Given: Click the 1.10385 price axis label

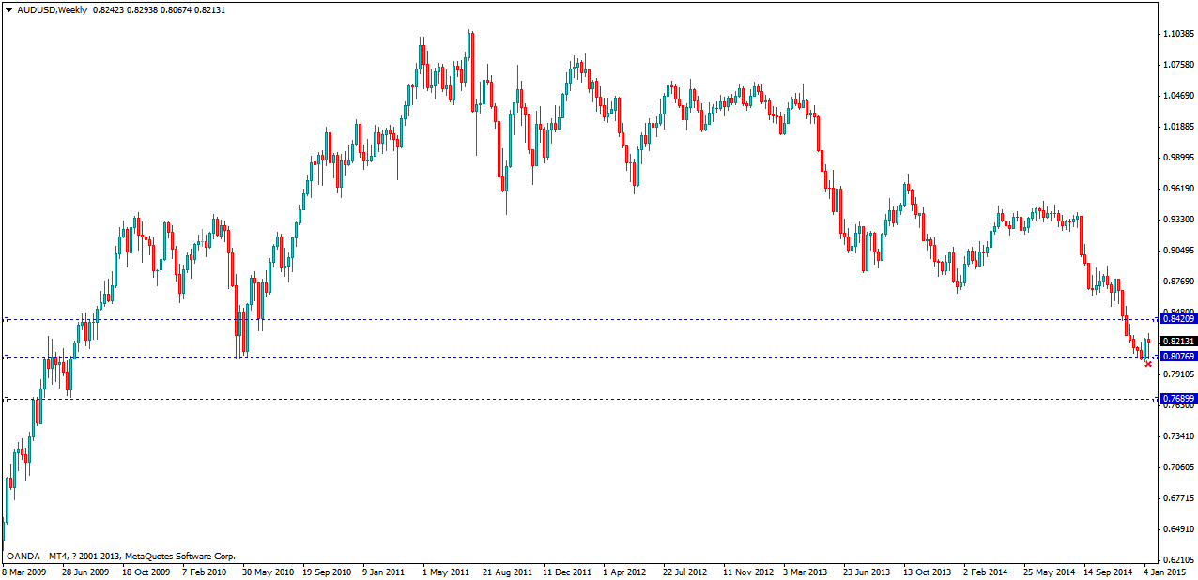Looking at the screenshot, I should (x=1178, y=34).
